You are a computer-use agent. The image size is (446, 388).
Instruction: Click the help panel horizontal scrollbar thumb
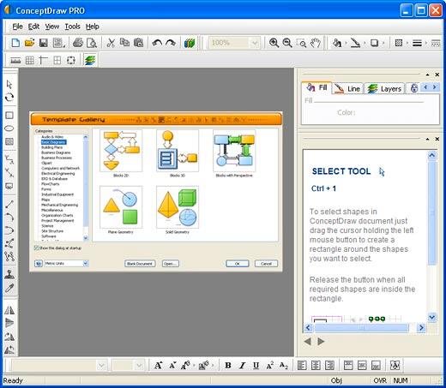pyautogui.click(x=362, y=327)
